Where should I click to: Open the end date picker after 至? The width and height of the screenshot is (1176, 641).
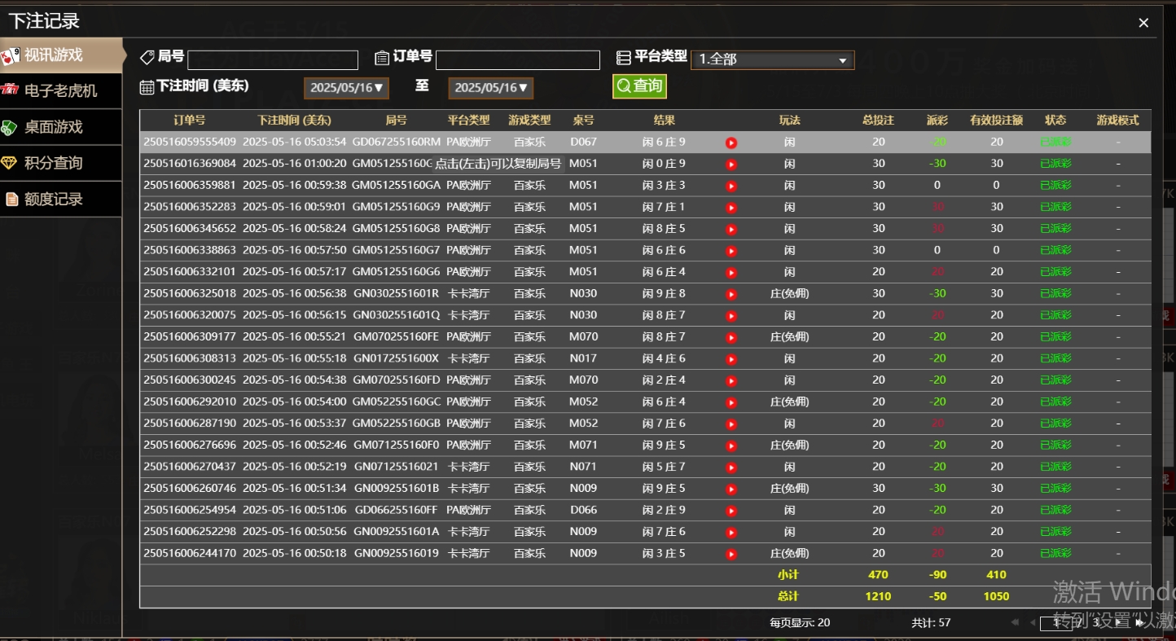[490, 88]
